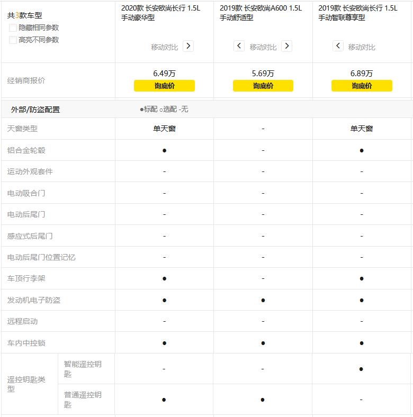This screenshot has height=417, width=413.
Task: Click 移动对比 label in 2019款 手动智联尊享型 column
Action: pos(362,47)
